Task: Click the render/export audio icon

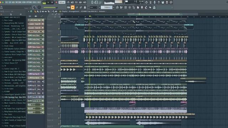Action: [x=167, y=2]
